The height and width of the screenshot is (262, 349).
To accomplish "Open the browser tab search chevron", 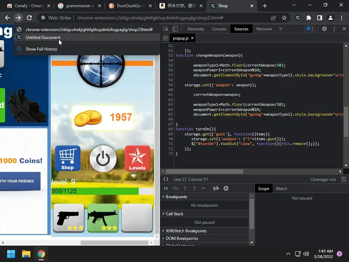I will (294, 5).
